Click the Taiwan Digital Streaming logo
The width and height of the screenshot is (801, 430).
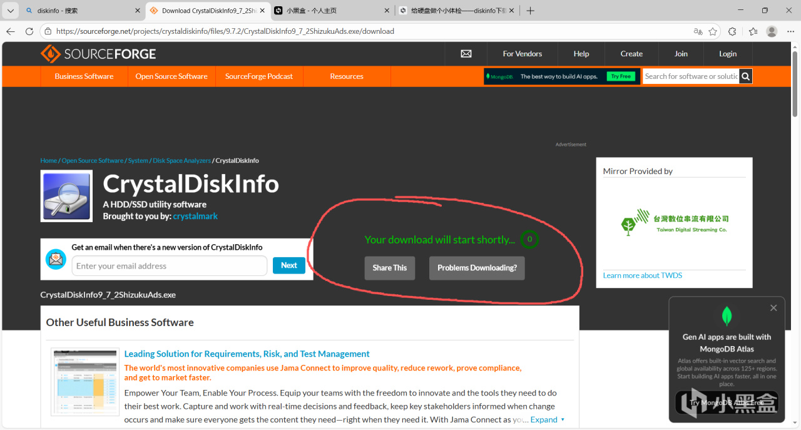click(x=675, y=222)
